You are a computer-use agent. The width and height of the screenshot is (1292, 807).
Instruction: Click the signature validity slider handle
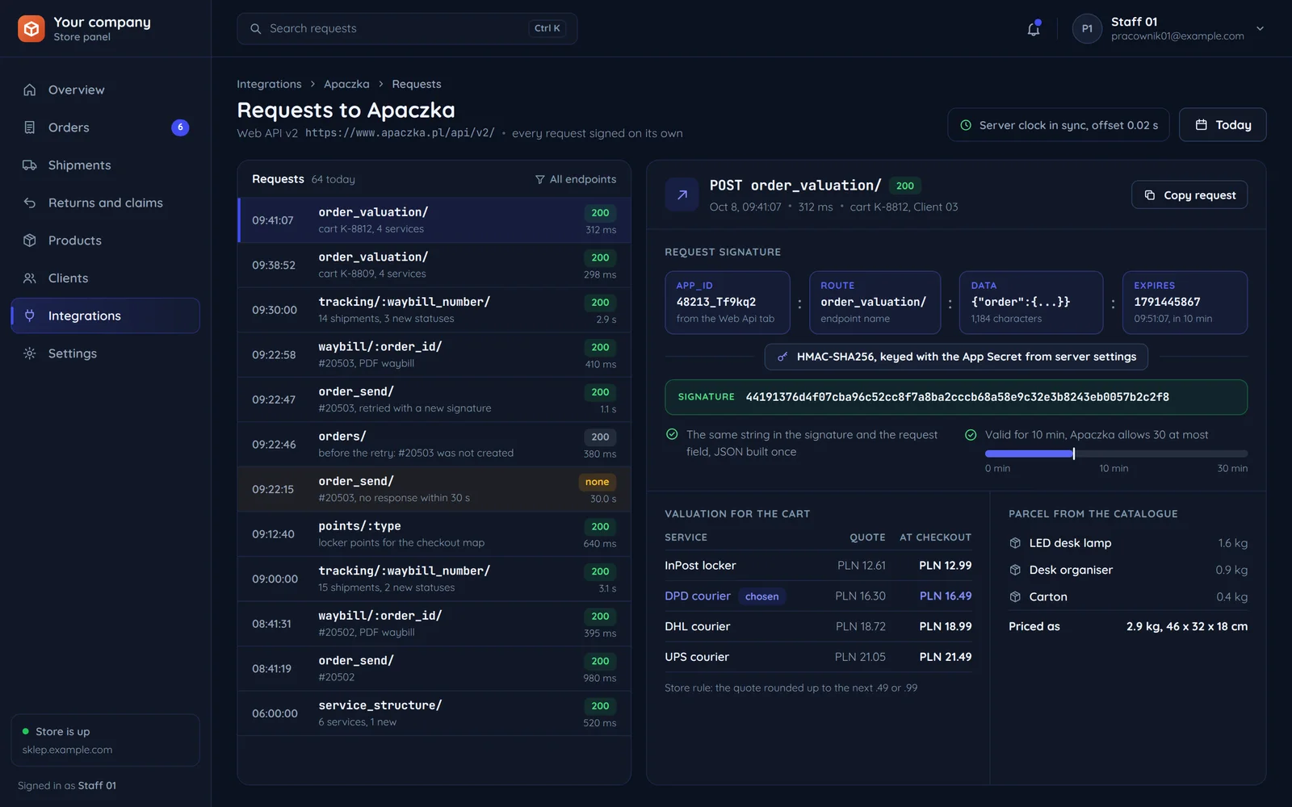click(1073, 454)
